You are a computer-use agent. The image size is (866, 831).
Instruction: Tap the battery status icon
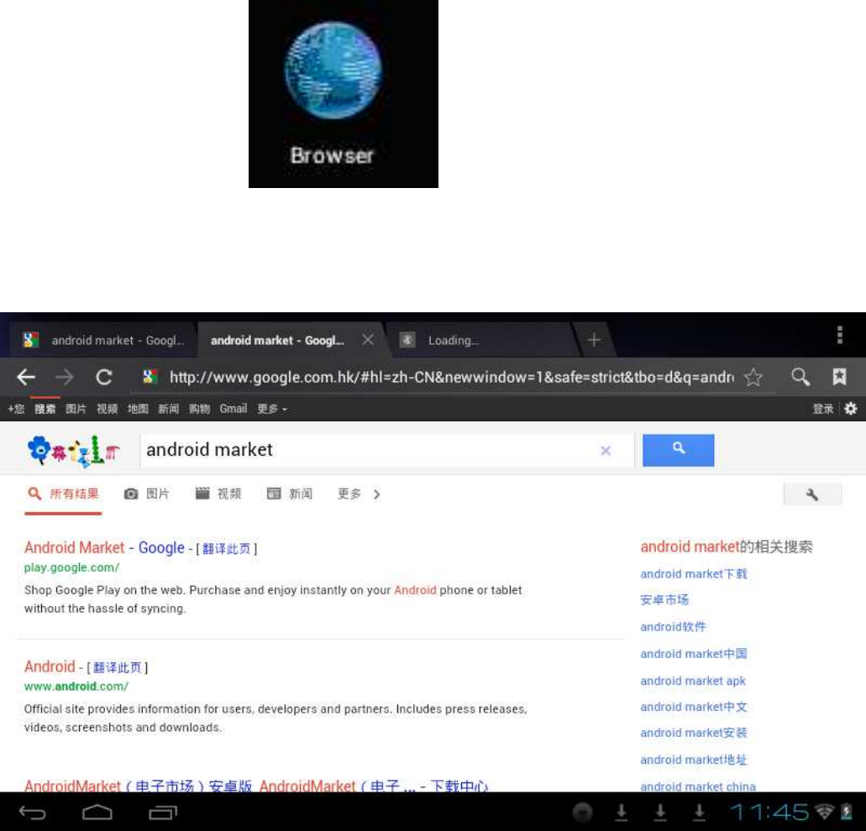pos(846,812)
